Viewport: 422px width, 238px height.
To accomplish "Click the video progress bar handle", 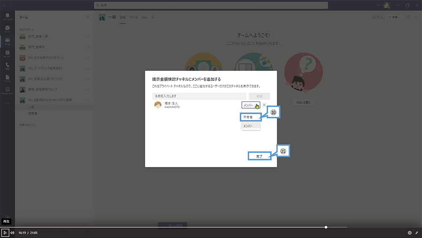I will click(326, 227).
